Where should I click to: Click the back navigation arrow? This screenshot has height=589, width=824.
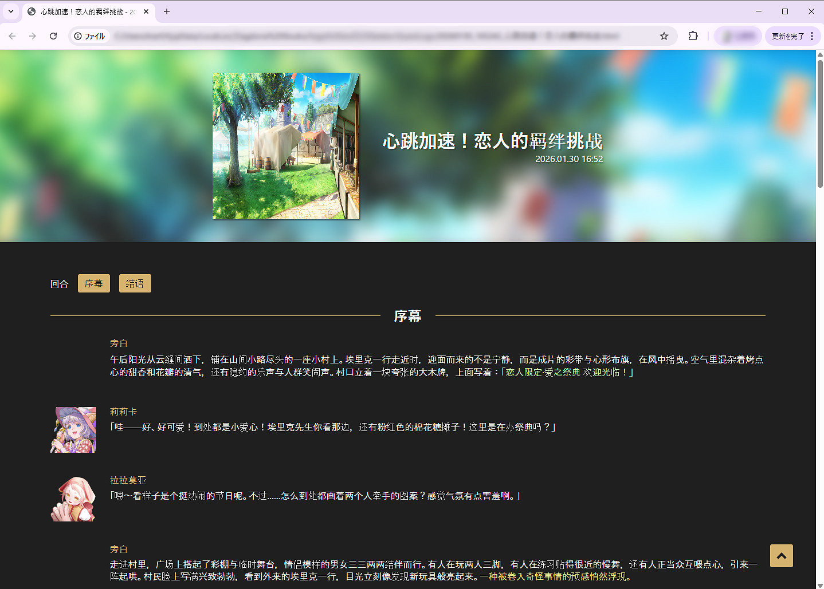[12, 35]
